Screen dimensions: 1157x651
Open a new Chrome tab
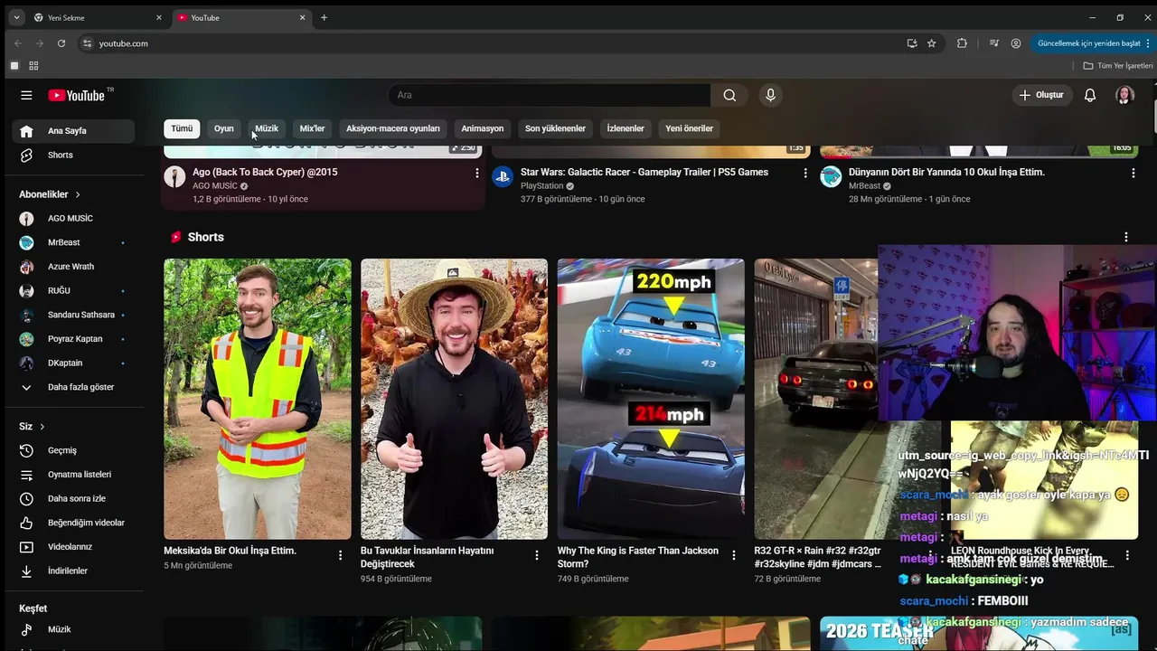tap(324, 17)
